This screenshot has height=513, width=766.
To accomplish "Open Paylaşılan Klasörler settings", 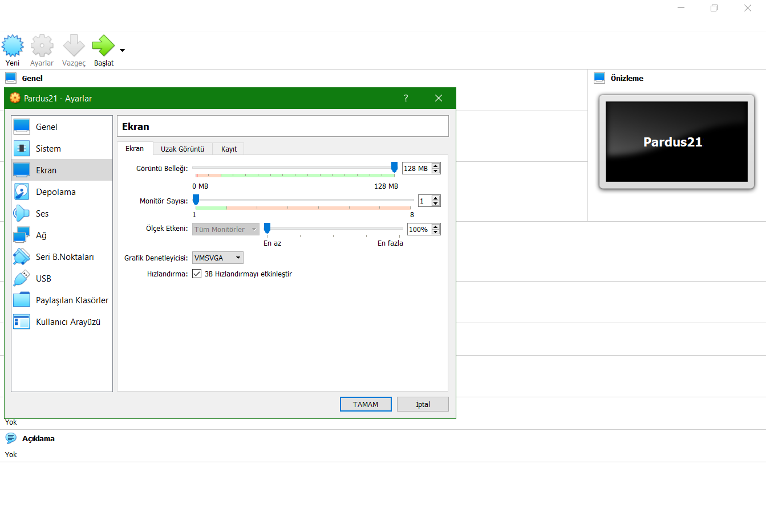I will [62, 300].
